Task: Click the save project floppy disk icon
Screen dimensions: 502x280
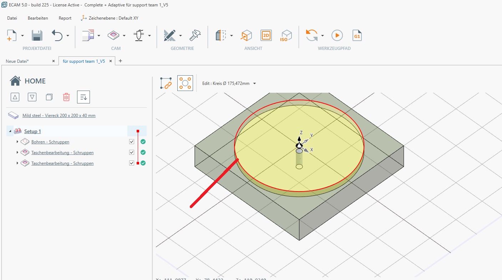Action: click(x=37, y=35)
